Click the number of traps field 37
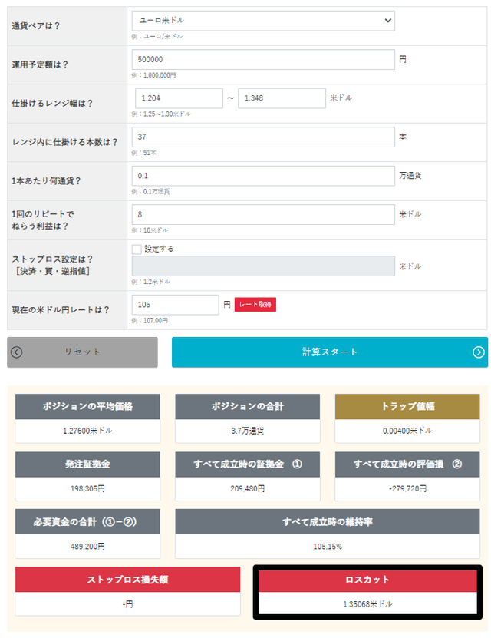The image size is (491, 638). (x=263, y=137)
